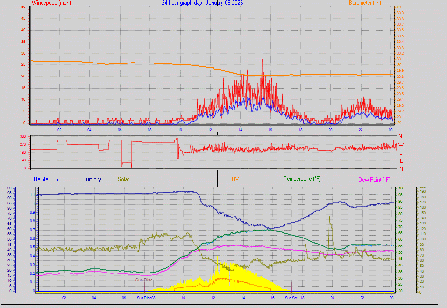Screen dimensions: 447x308
Task: Click the Sun Set marker label
Action: point(291,297)
